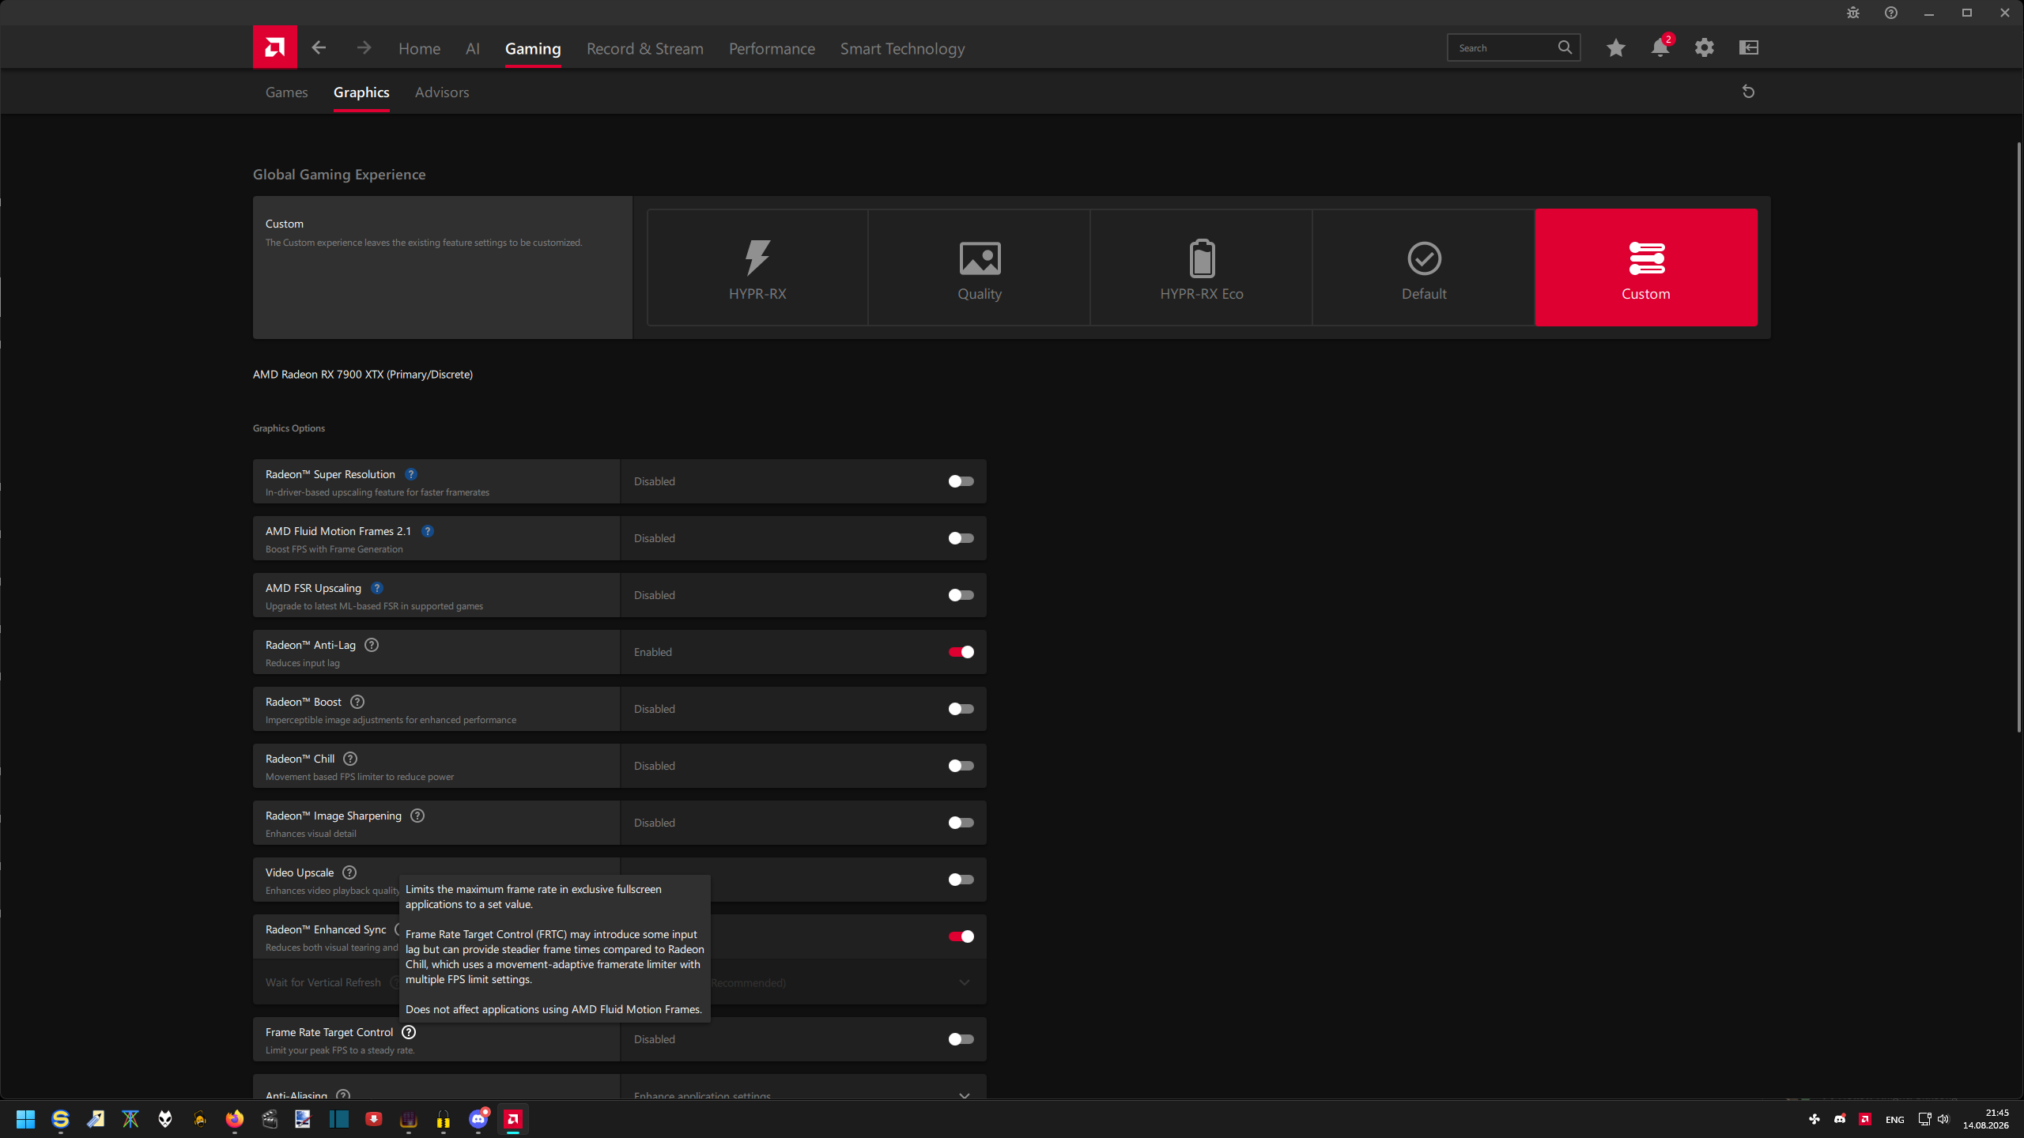The height and width of the screenshot is (1138, 2024).
Task: Open the notifications bell
Action: (x=1660, y=47)
